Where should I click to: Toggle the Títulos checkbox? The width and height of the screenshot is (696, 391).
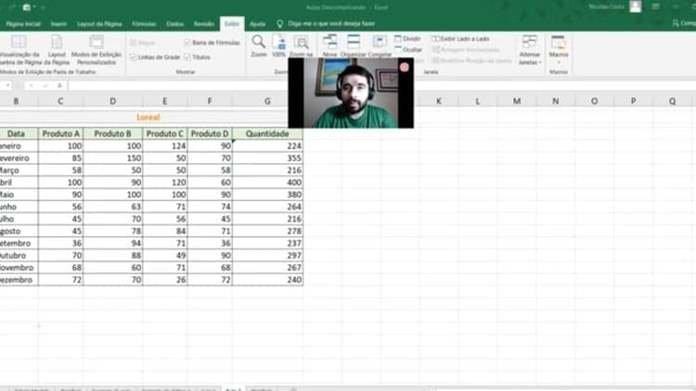(187, 57)
